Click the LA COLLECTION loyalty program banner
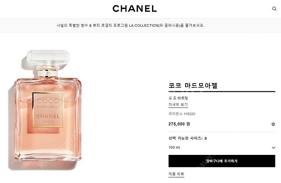The width and height of the screenshot is (281, 183). click(x=130, y=25)
